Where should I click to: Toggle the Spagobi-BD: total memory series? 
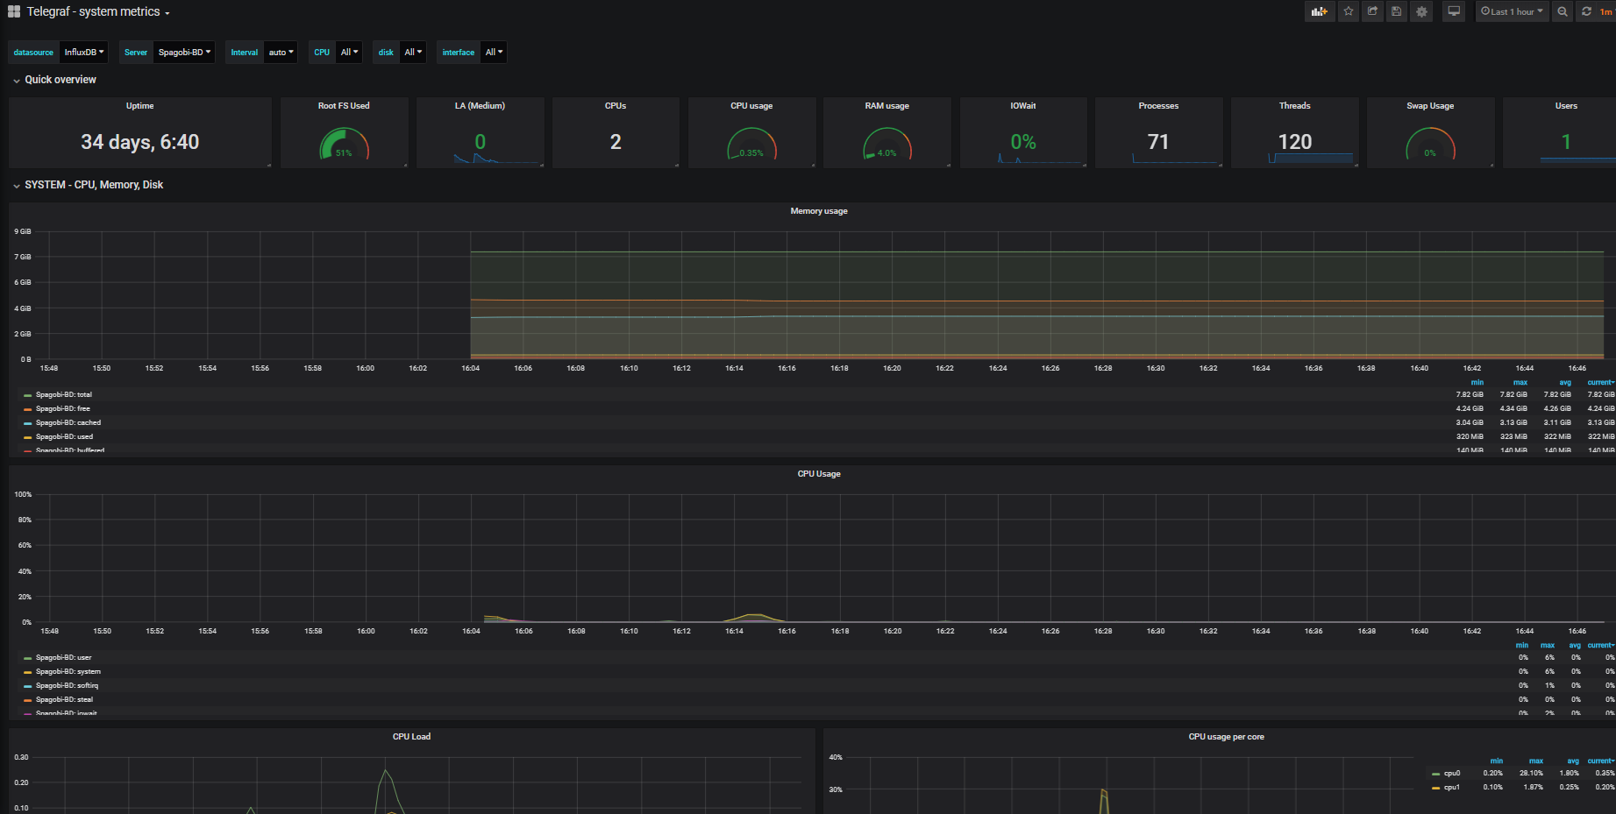tap(63, 394)
